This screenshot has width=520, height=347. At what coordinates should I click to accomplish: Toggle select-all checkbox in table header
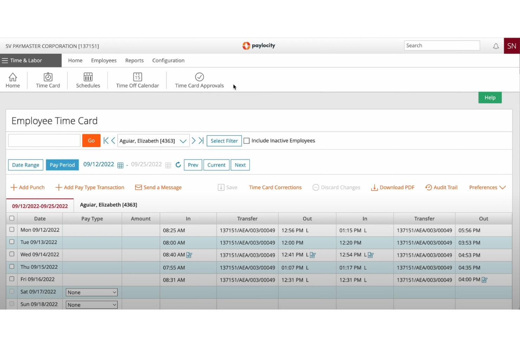click(12, 218)
